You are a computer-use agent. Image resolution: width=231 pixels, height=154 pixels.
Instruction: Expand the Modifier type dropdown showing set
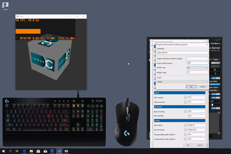point(197,68)
